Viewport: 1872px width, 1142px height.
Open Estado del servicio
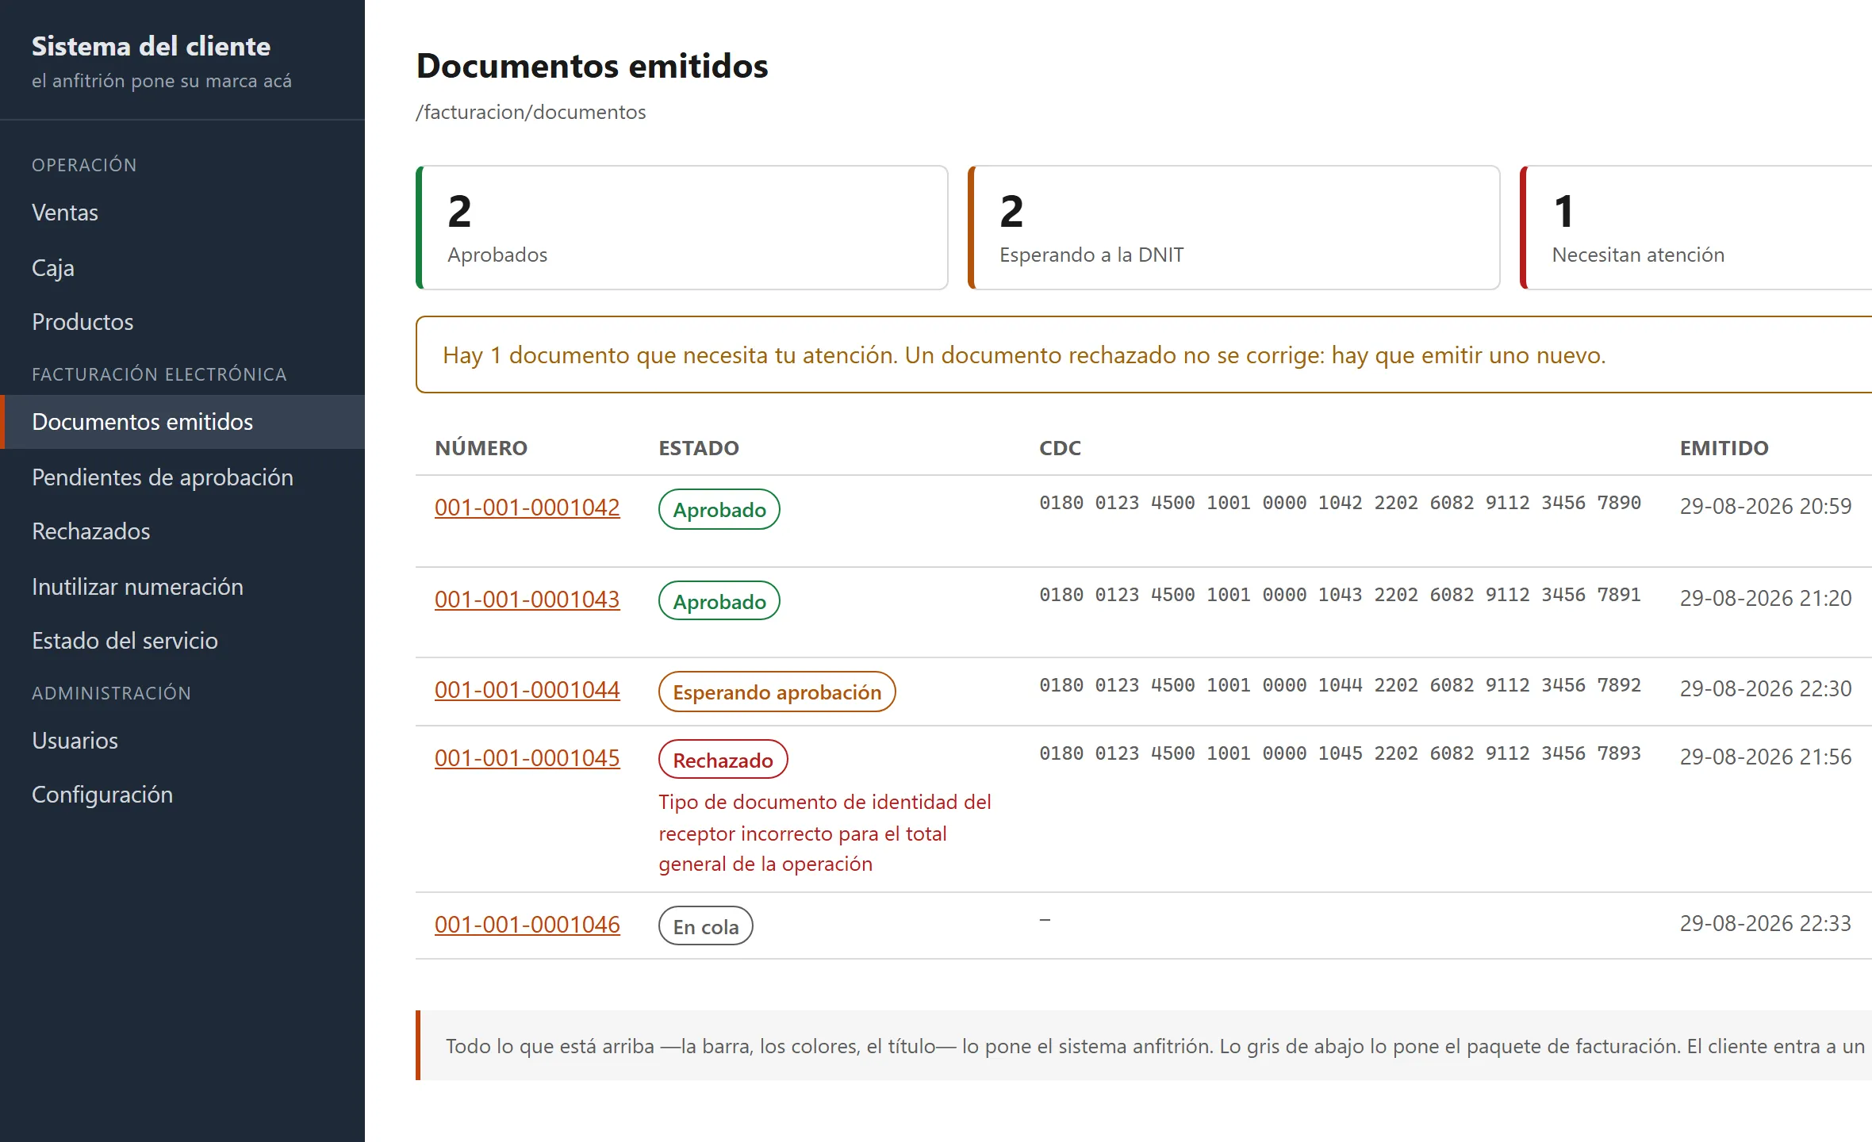click(x=182, y=641)
